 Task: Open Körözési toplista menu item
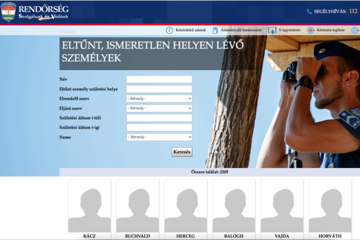tap(330, 30)
